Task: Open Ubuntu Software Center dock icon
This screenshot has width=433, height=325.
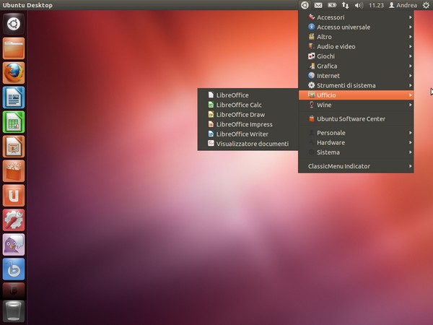Action: pyautogui.click(x=14, y=171)
